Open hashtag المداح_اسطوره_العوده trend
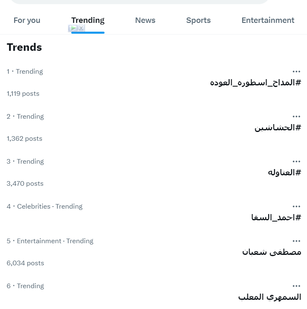307x309 pixels. pyautogui.click(x=255, y=82)
